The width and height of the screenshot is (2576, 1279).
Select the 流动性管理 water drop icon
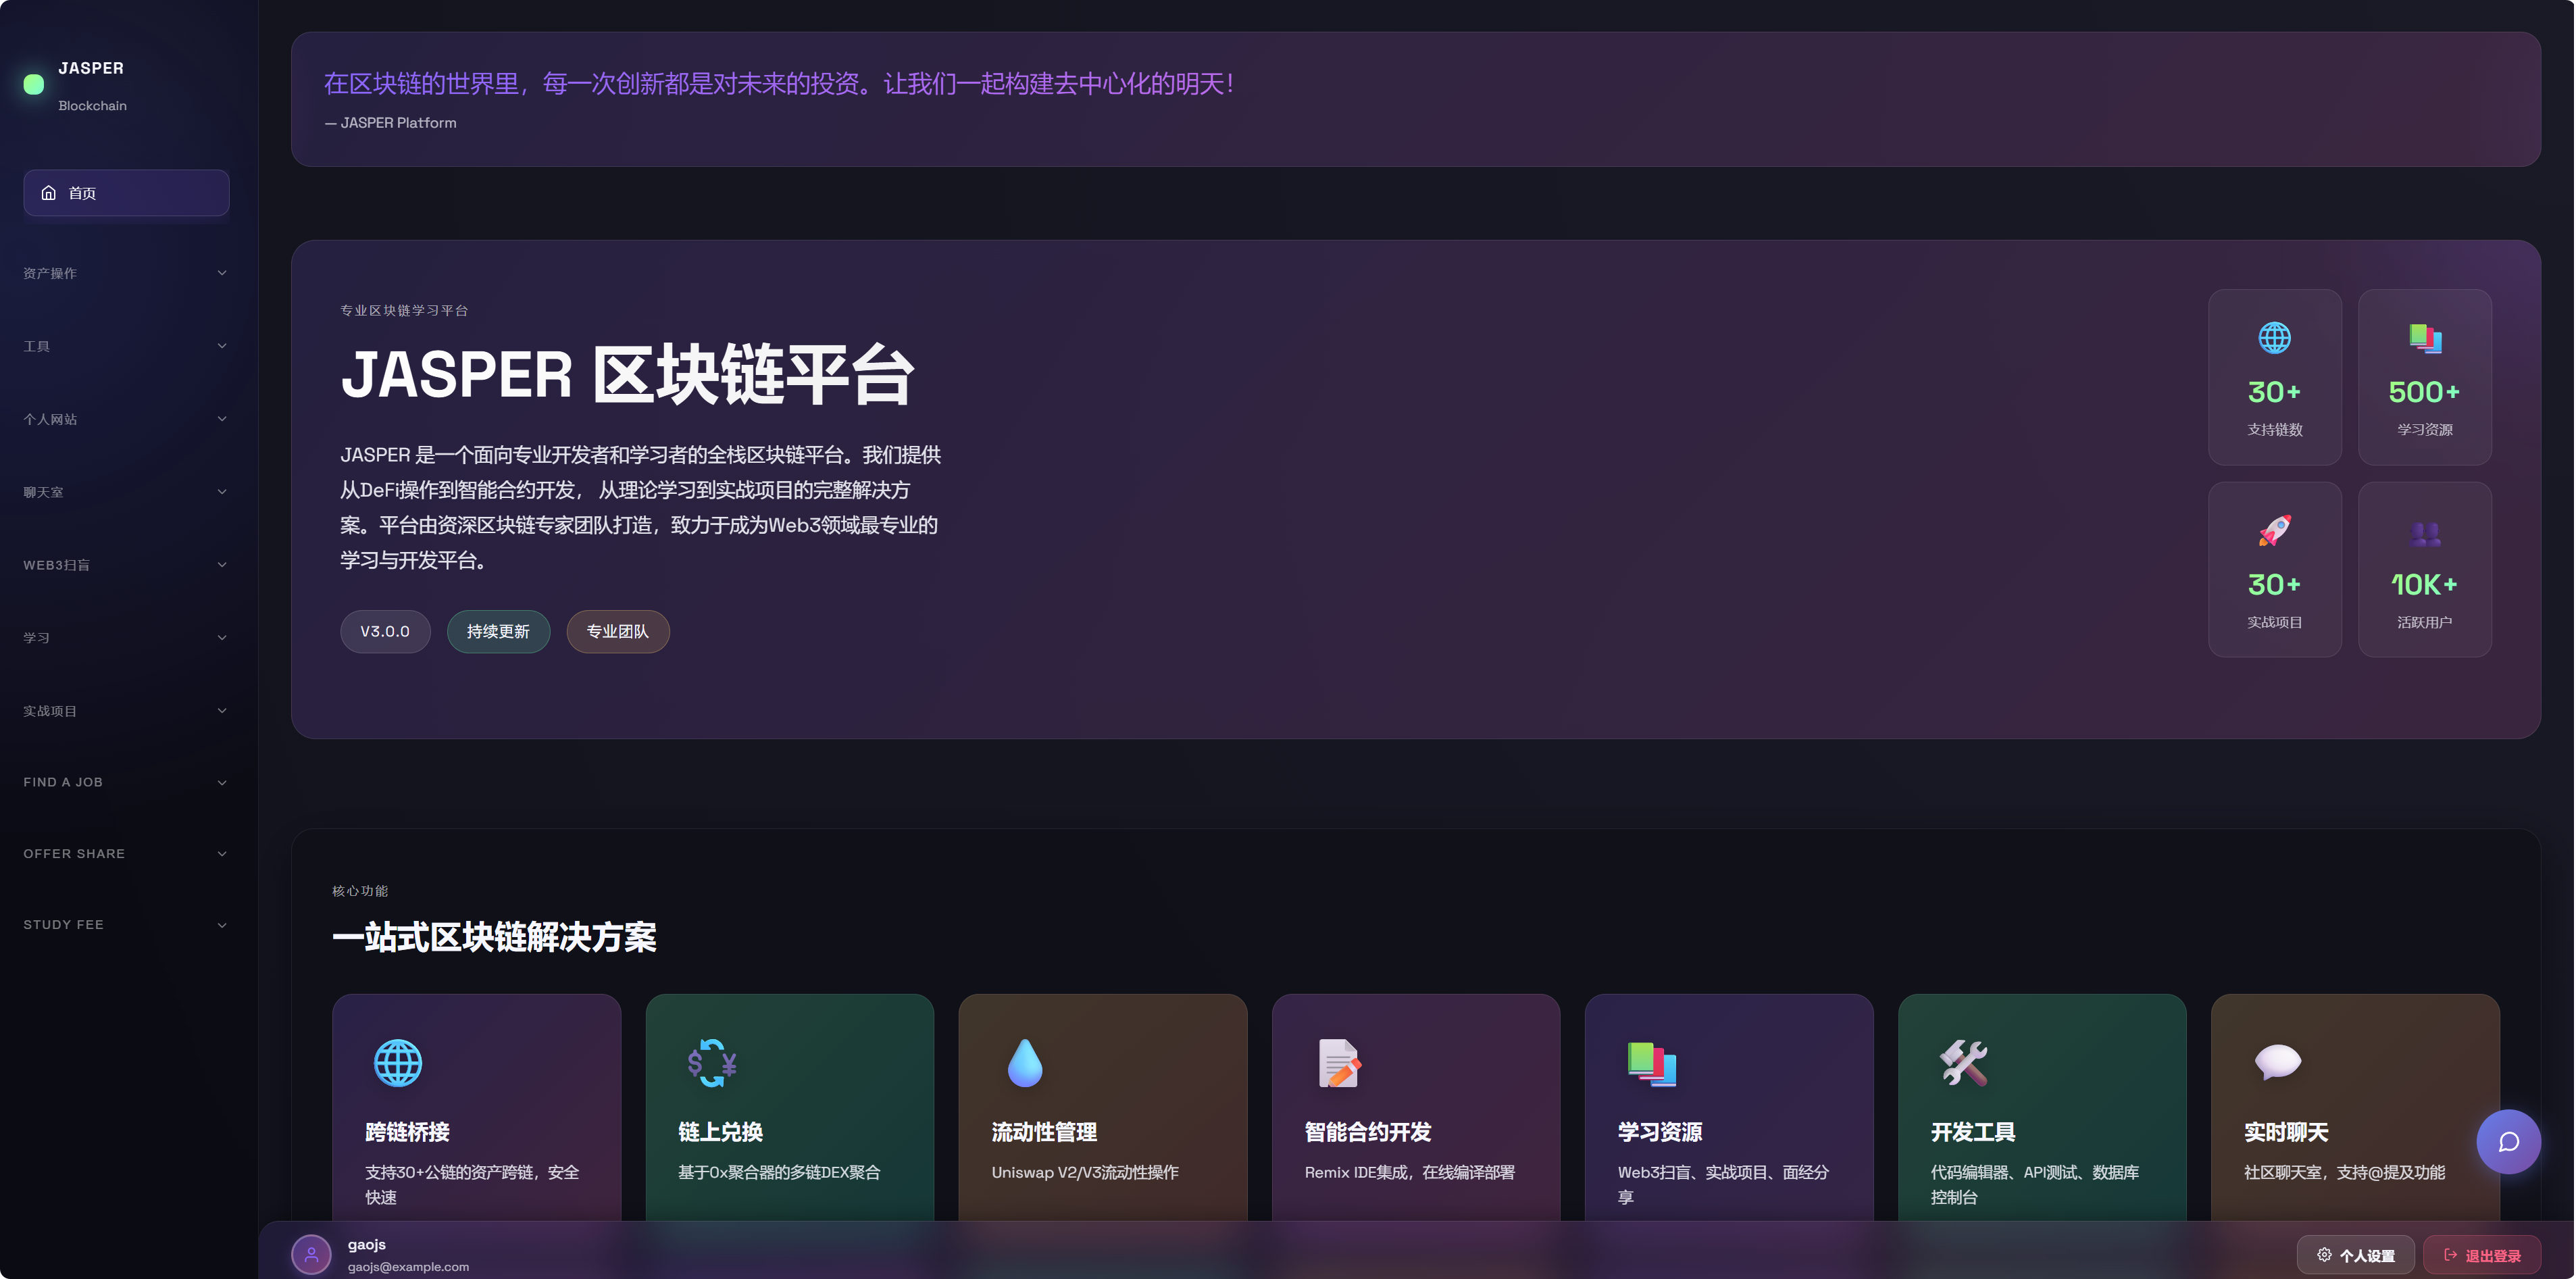click(x=1025, y=1063)
